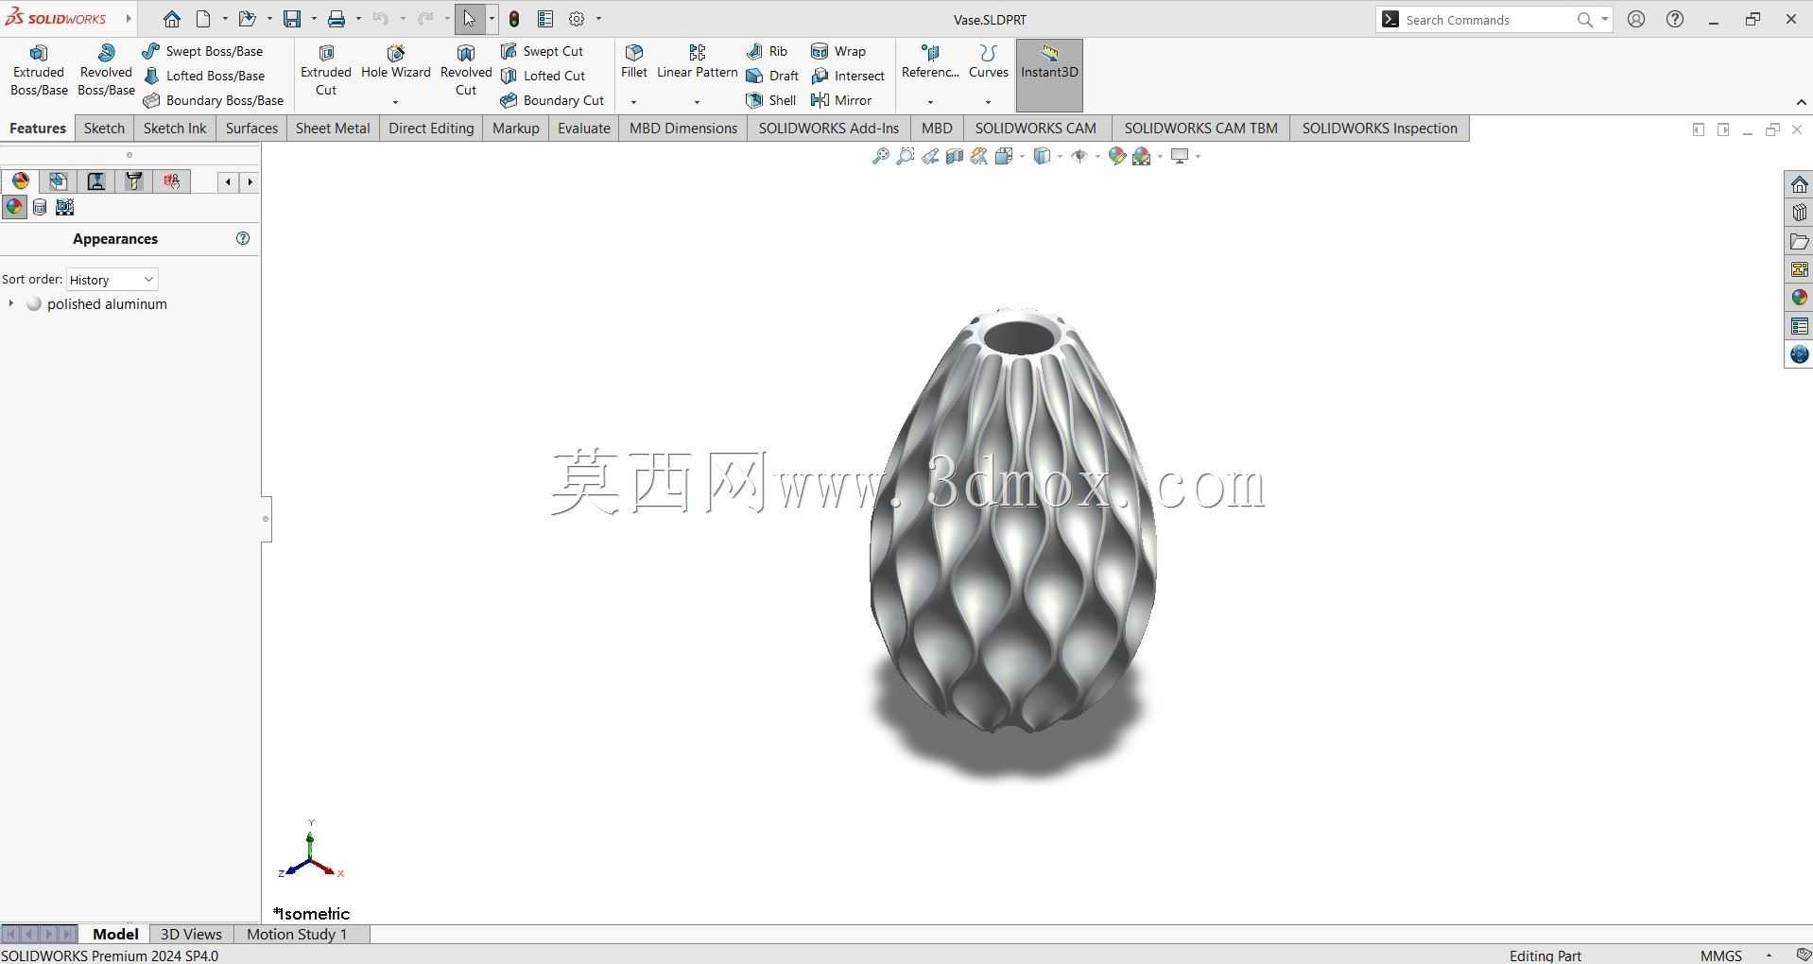Open the Sort order dropdown
Viewport: 1813px width, 964px height.
[112, 280]
